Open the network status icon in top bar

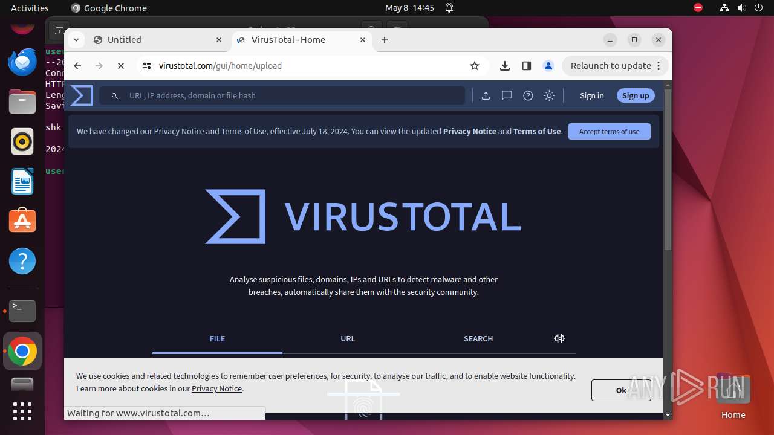(725, 8)
